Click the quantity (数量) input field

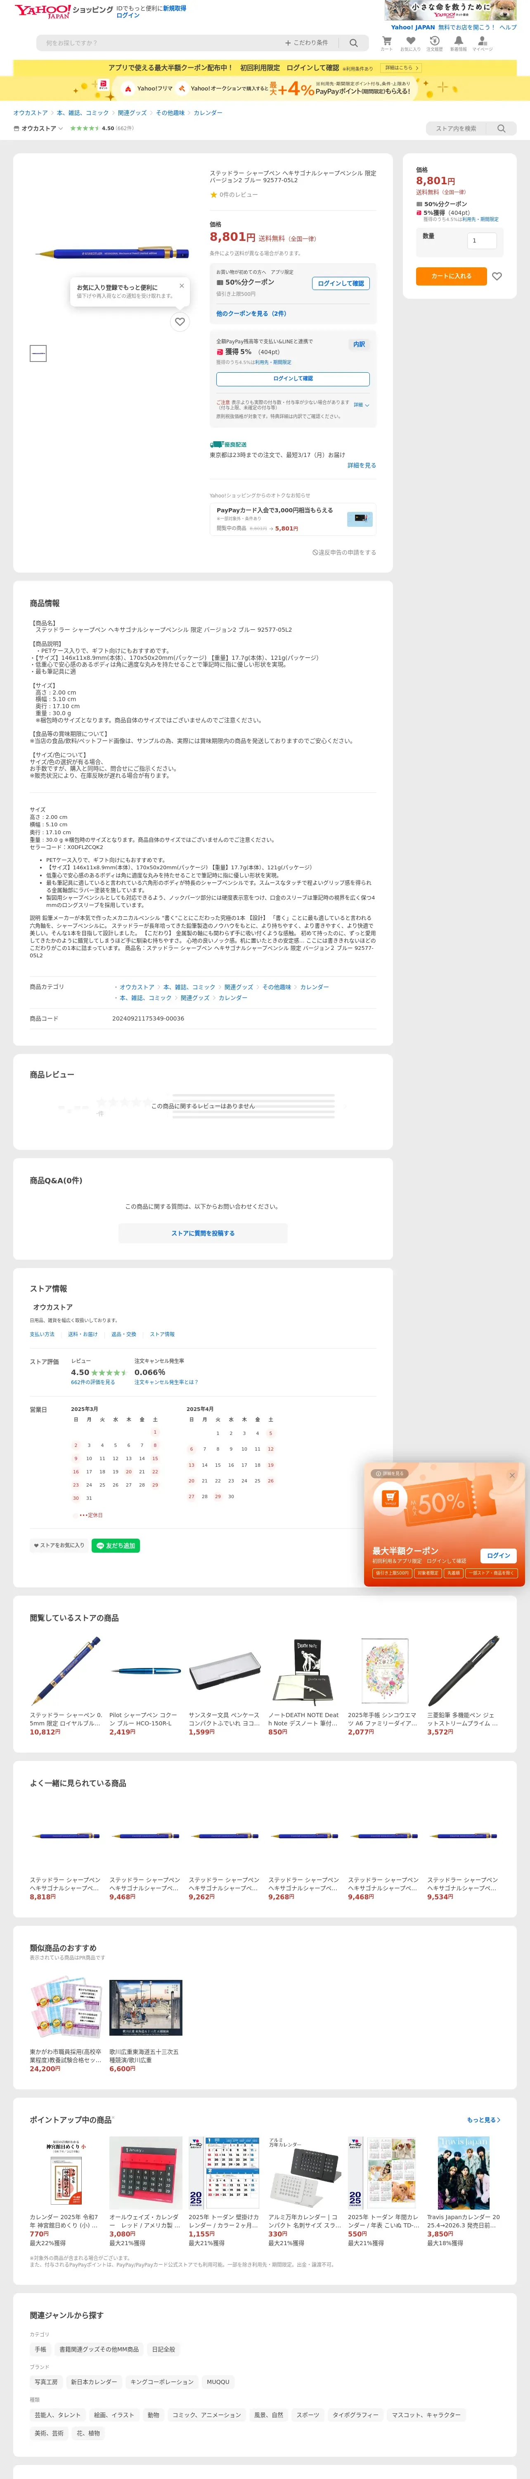pos(482,240)
